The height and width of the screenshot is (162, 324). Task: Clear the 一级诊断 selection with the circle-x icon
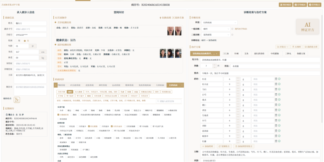point(232,29)
